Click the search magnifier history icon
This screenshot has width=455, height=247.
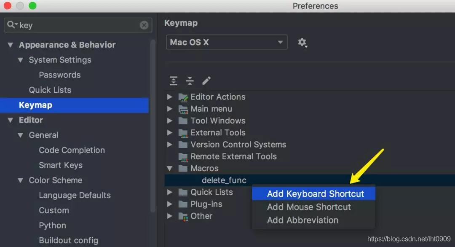pos(12,25)
